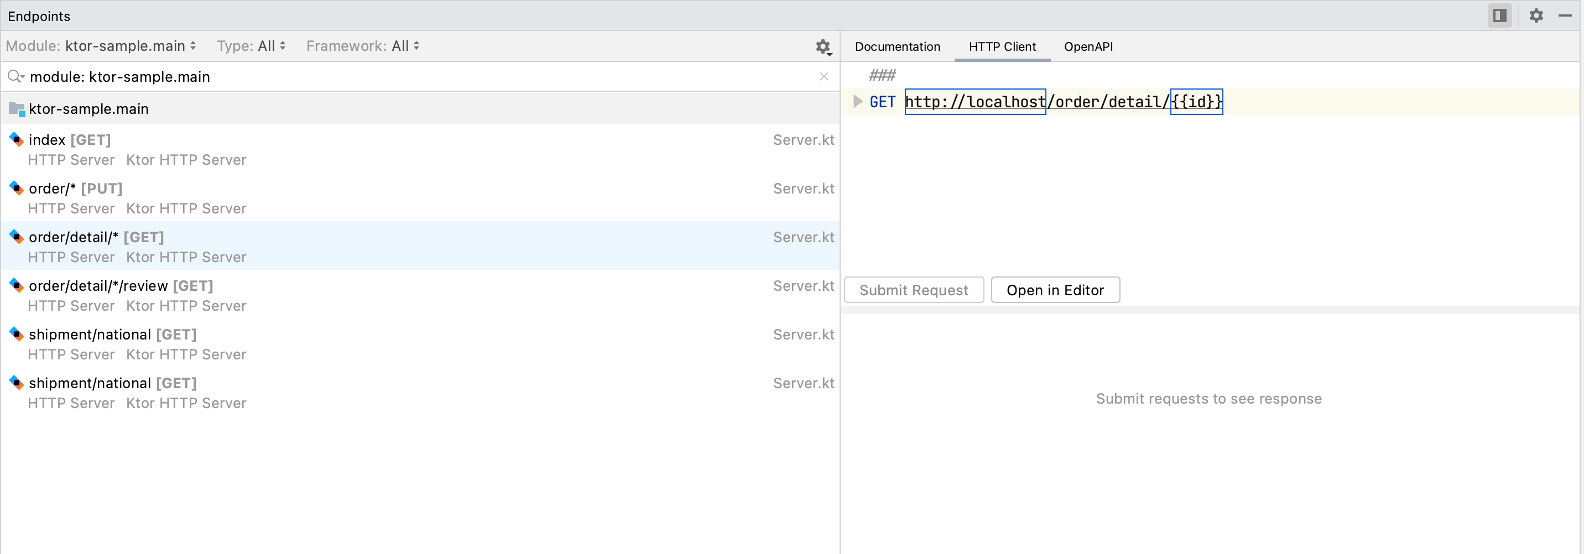Click Server.kt beside order/* PUT endpoint

click(x=803, y=189)
